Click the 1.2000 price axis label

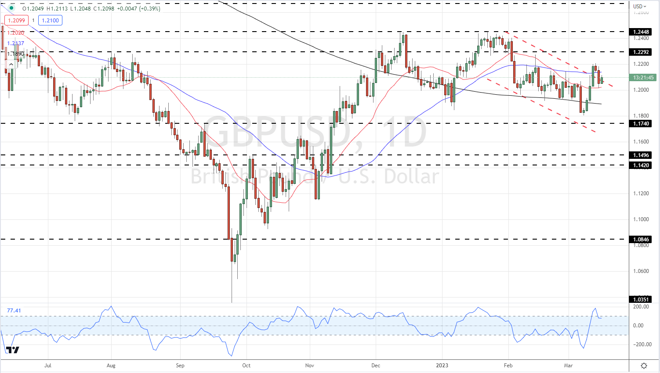(x=641, y=90)
